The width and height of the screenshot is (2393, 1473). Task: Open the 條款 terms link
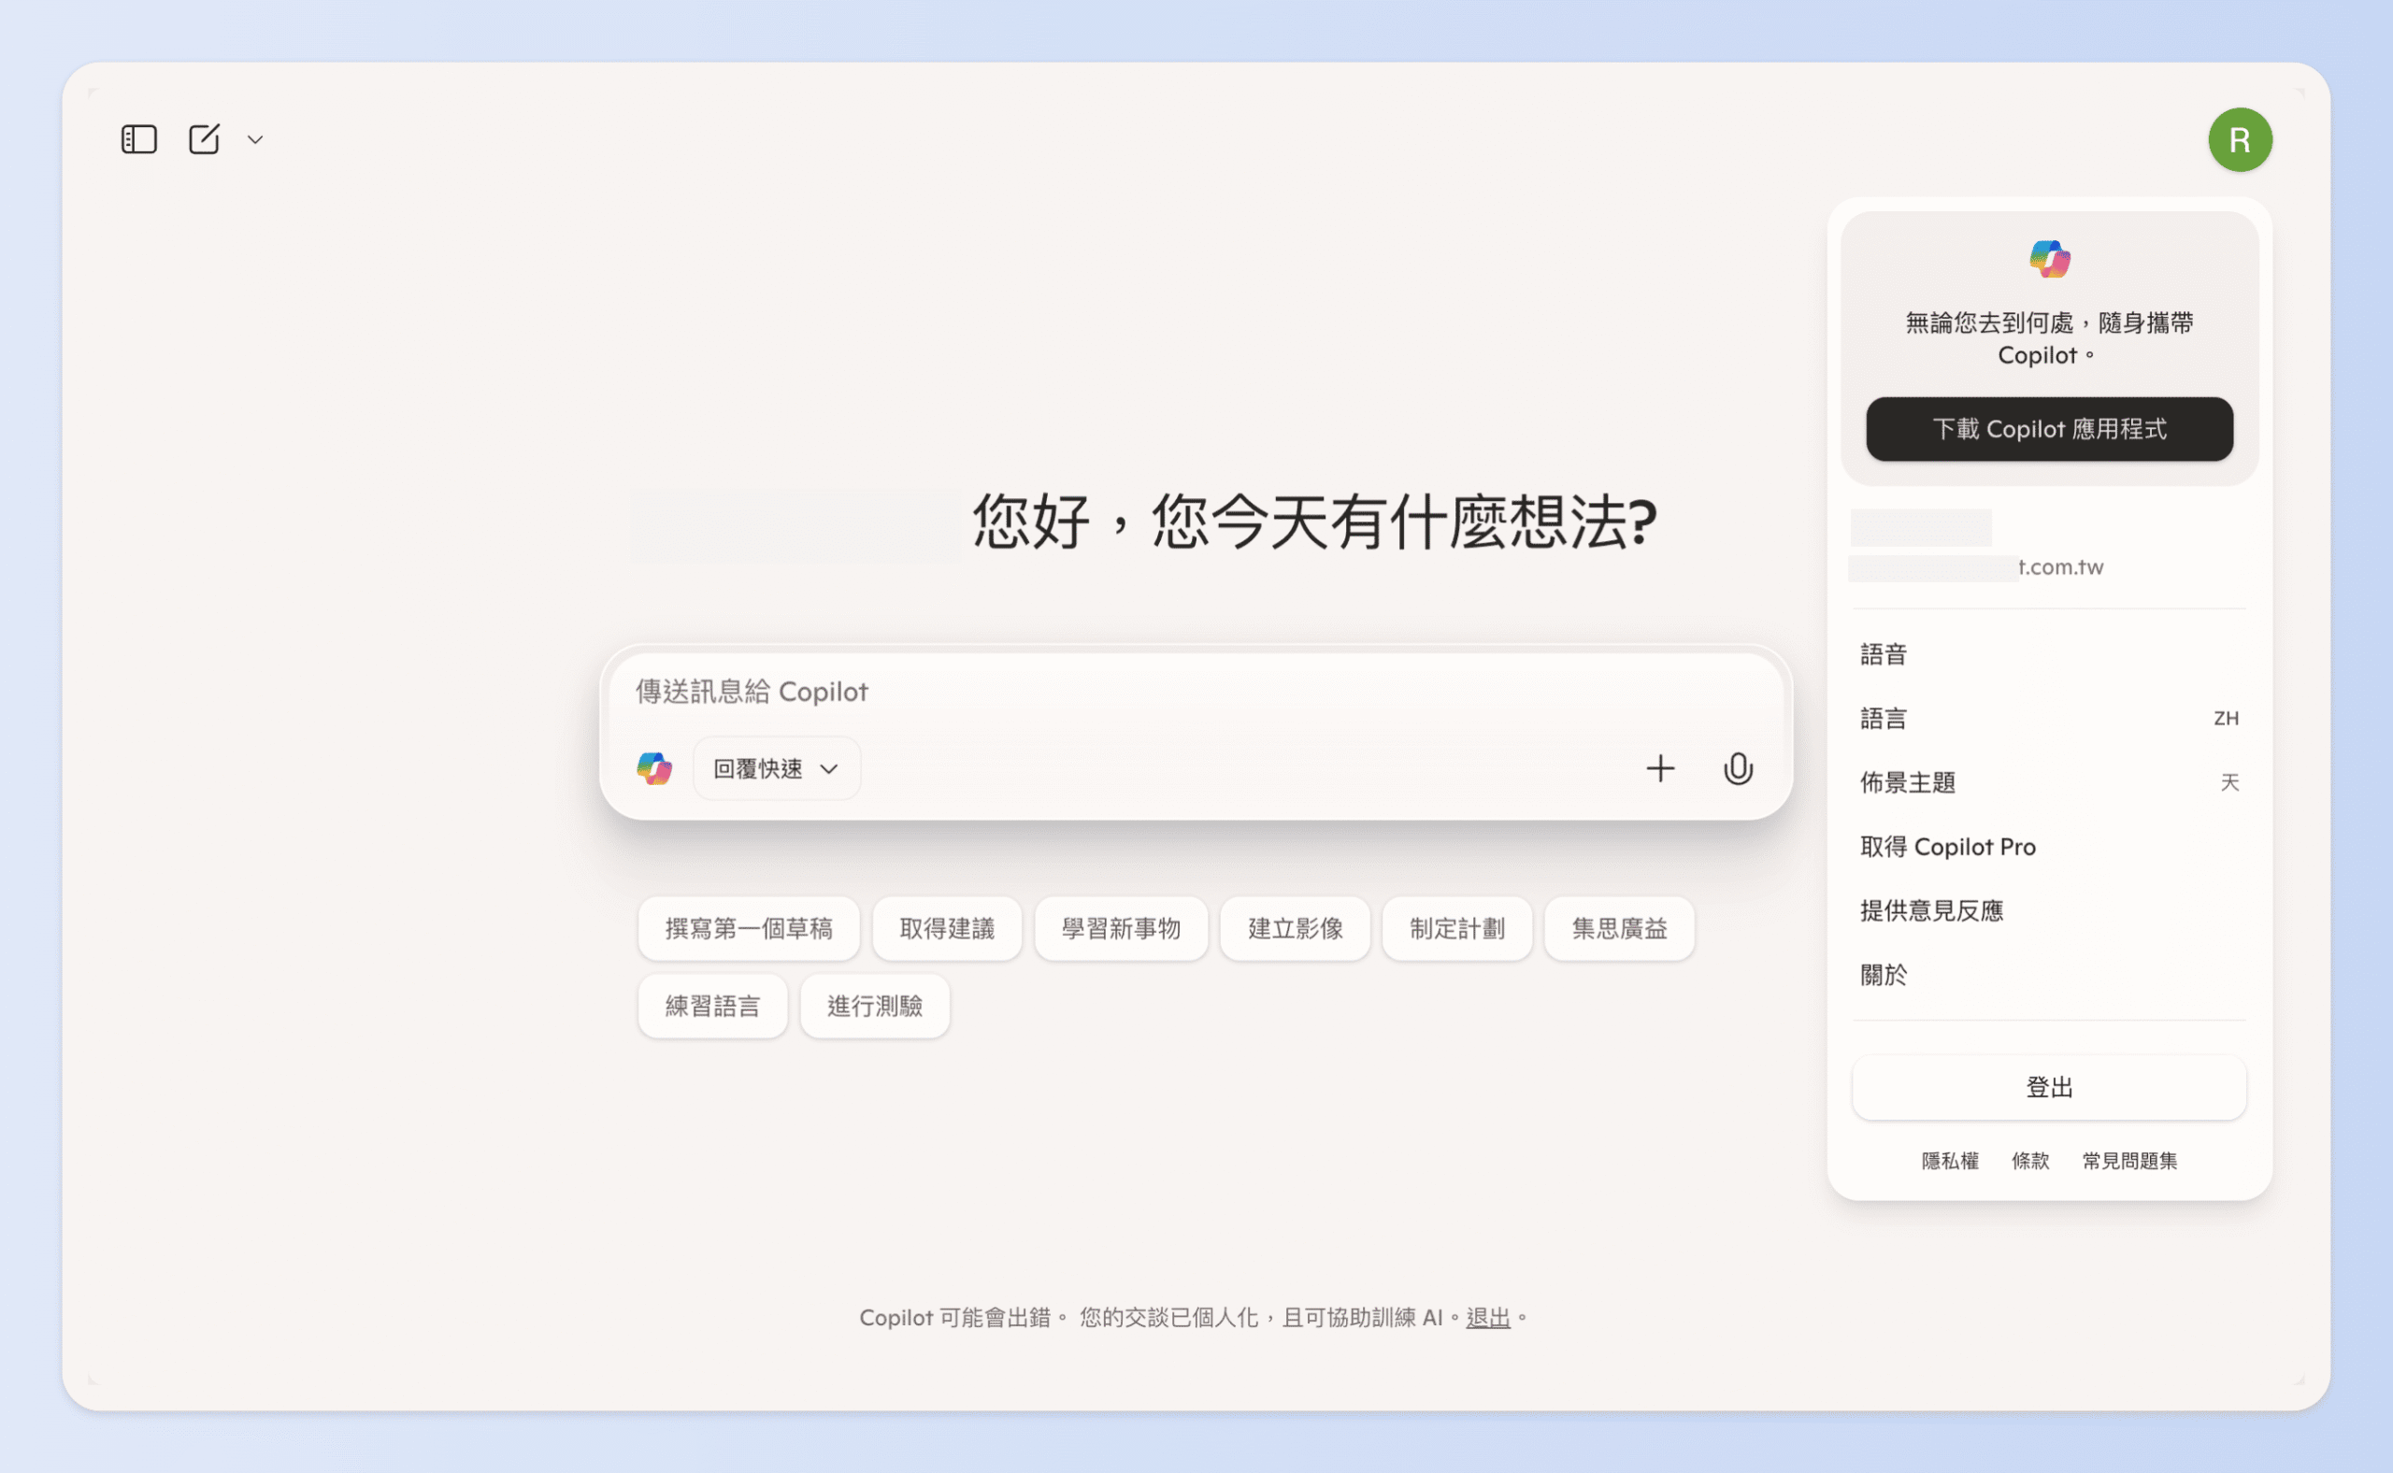tap(2030, 1160)
